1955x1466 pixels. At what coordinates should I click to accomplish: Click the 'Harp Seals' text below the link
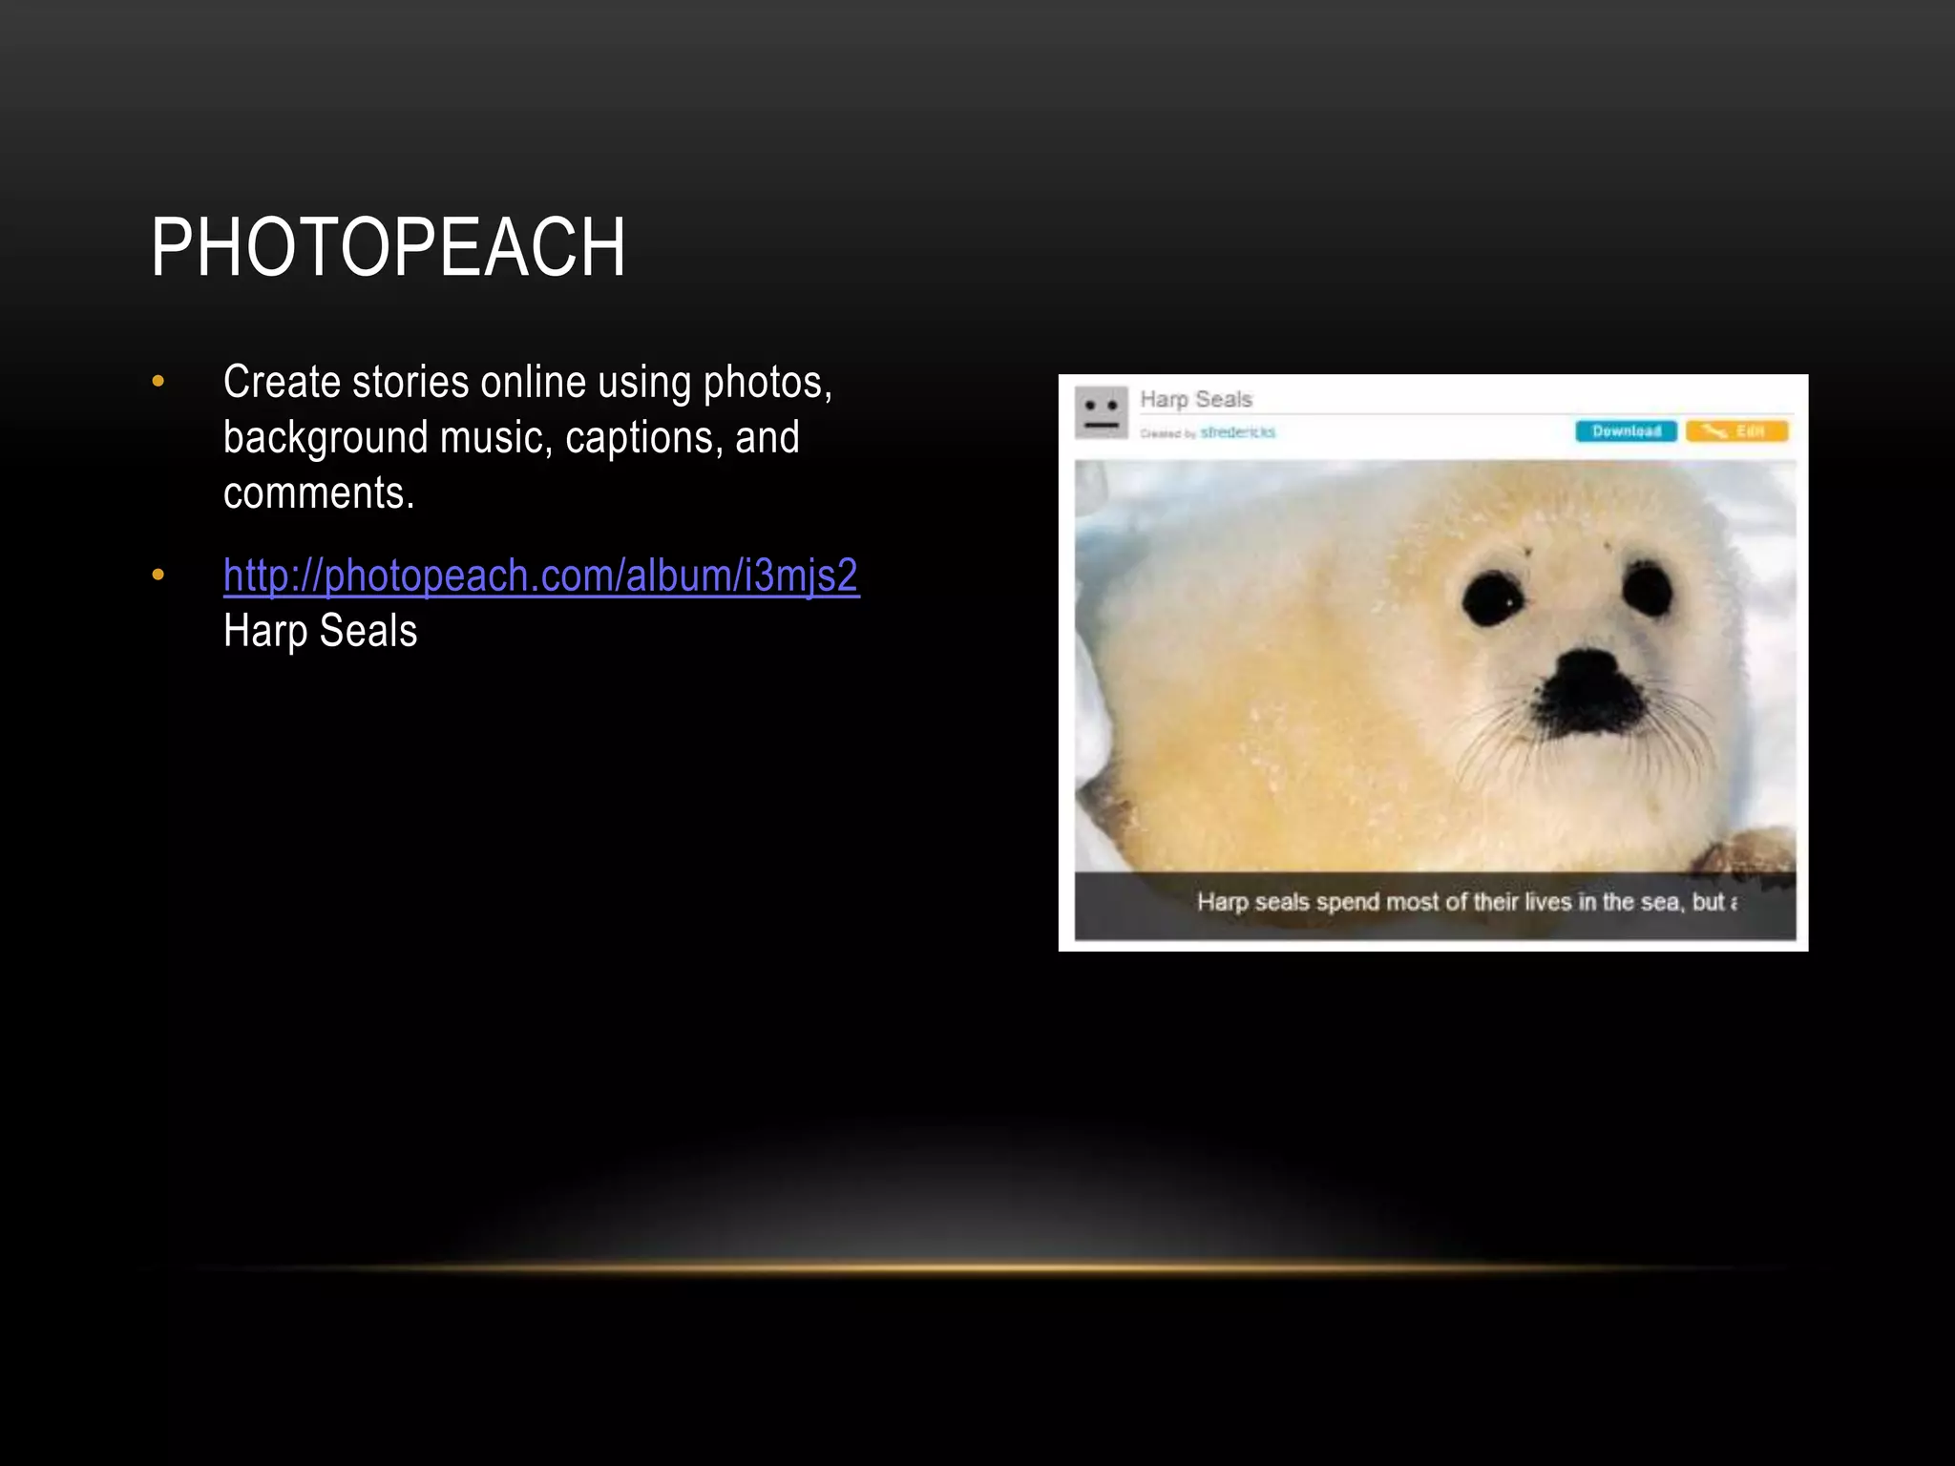pos(321,631)
